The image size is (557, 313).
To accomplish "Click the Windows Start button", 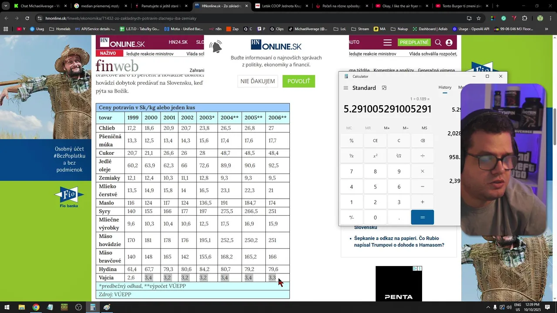I will (x=7, y=307).
